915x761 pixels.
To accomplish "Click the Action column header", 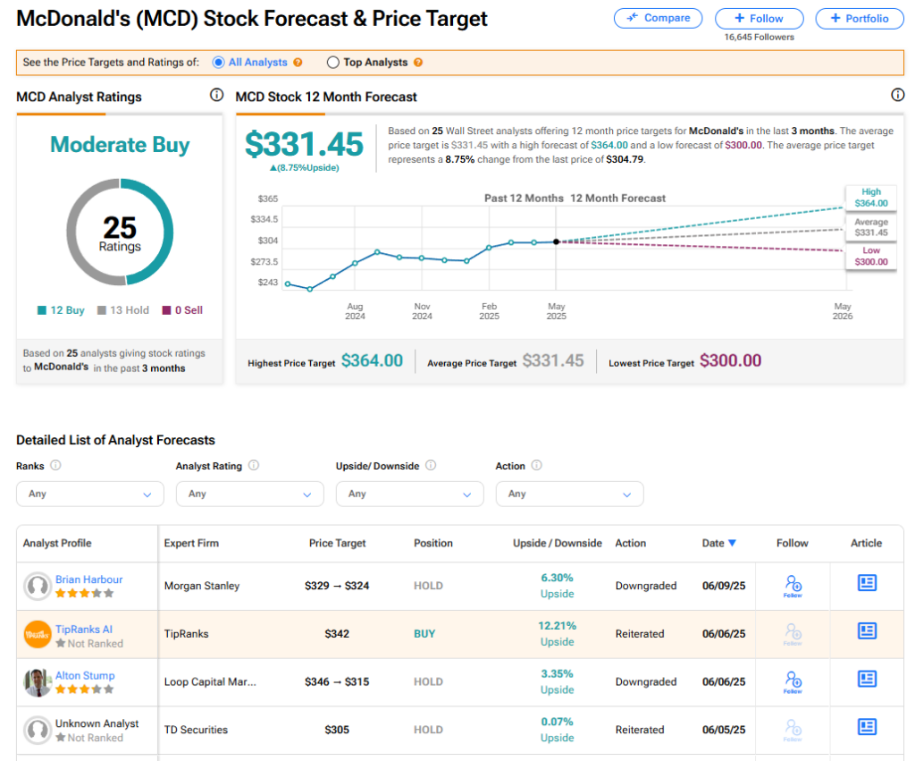I will [x=630, y=543].
